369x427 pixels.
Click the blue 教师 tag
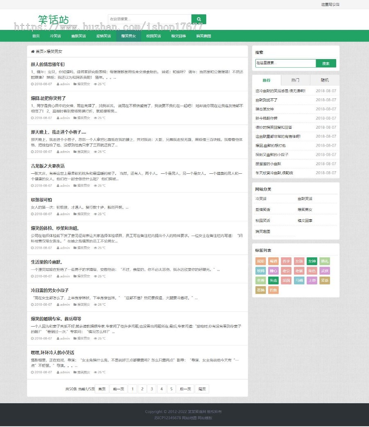coord(260,271)
